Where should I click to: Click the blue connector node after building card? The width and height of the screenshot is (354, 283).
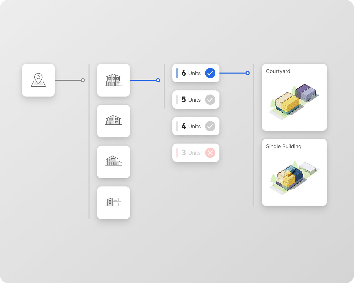(x=158, y=80)
